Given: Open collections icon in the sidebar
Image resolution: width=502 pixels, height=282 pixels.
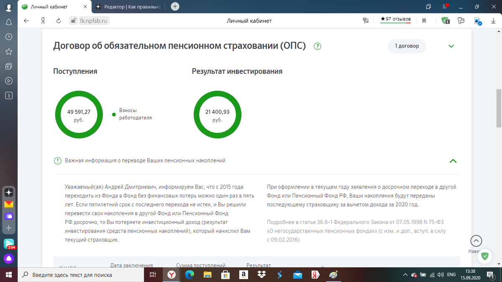Looking at the screenshot, I should coord(8,66).
